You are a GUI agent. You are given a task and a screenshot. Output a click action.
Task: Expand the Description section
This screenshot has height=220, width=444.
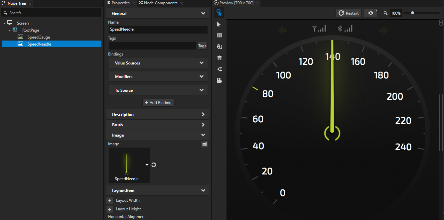point(157,115)
